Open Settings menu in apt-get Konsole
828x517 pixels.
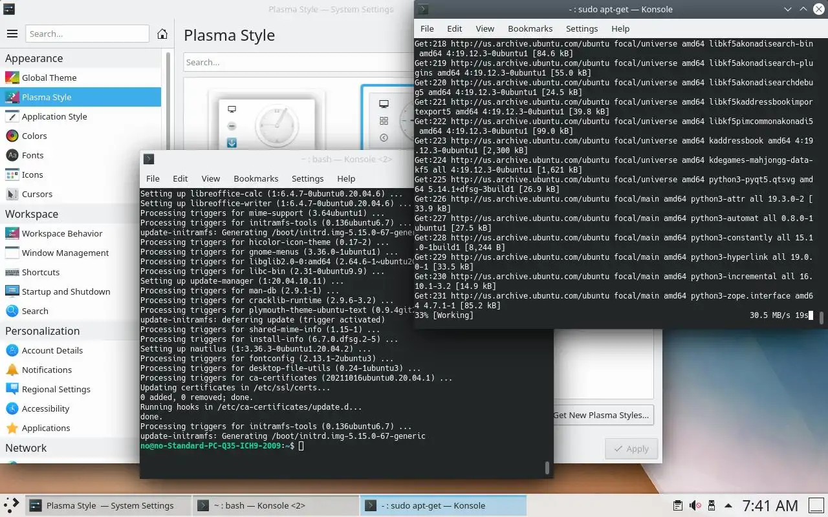(x=582, y=28)
